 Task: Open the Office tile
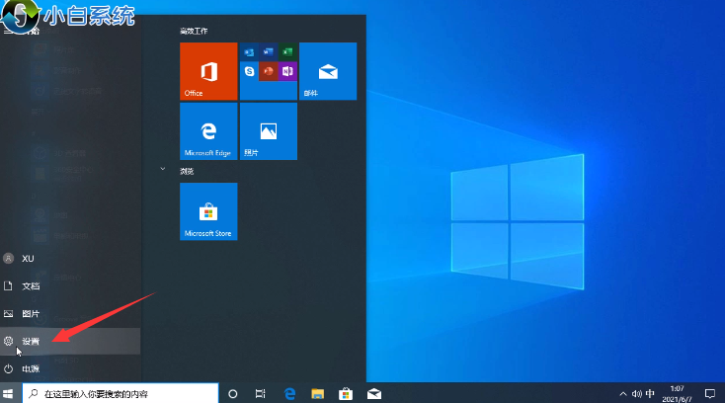(x=208, y=71)
